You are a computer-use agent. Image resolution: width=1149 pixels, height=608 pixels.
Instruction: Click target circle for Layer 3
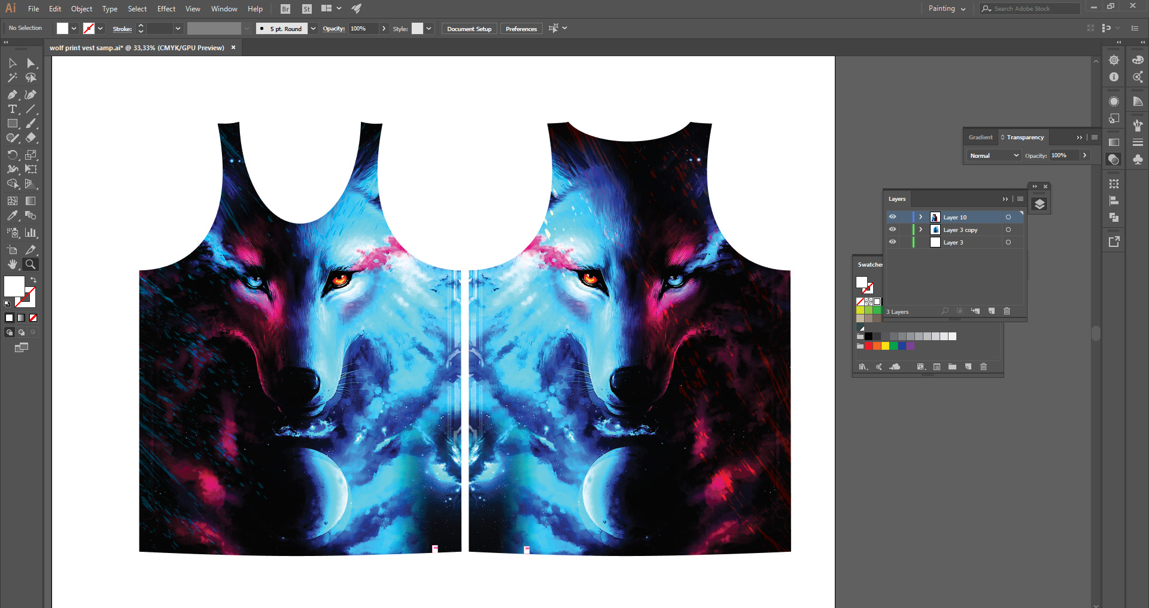(x=1008, y=242)
